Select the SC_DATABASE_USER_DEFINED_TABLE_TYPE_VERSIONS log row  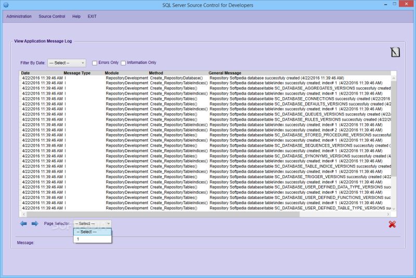point(206,208)
